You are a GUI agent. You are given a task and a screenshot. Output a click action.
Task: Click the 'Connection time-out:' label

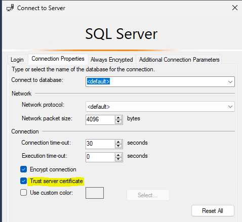(x=46, y=143)
